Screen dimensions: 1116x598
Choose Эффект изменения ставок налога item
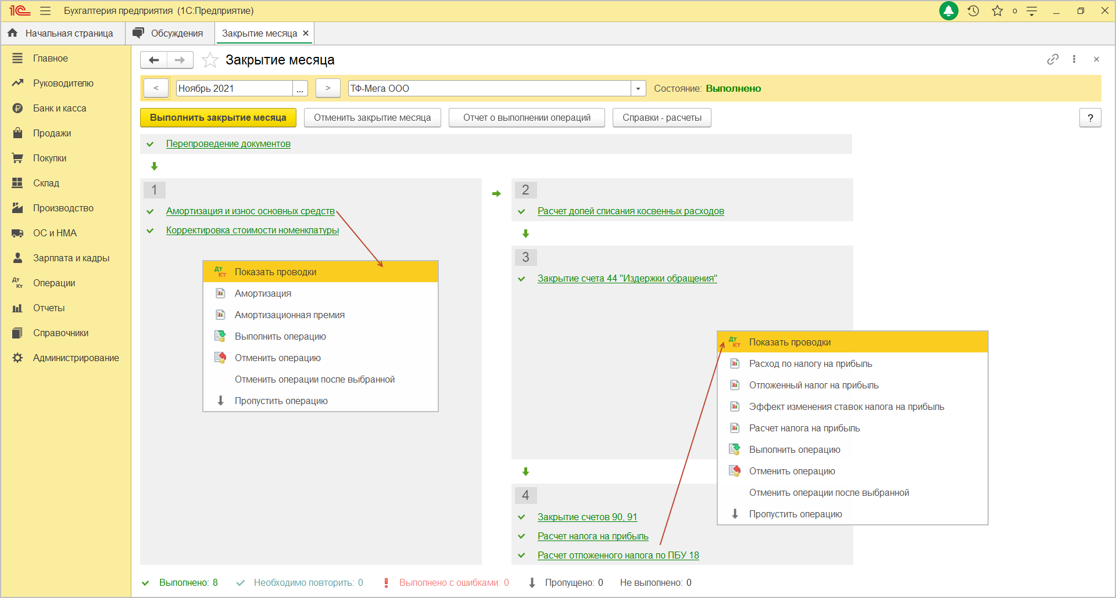[x=853, y=406]
